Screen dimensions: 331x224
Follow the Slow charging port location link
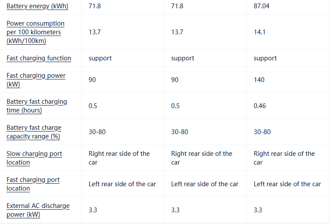[x=34, y=158]
